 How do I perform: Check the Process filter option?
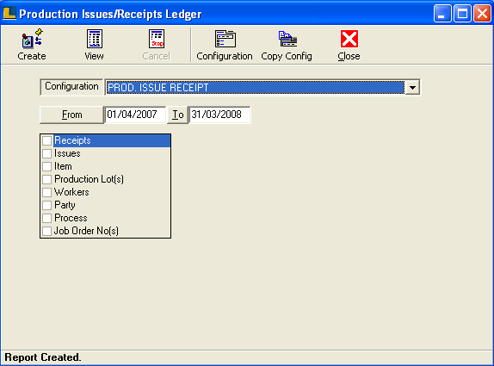tap(47, 218)
